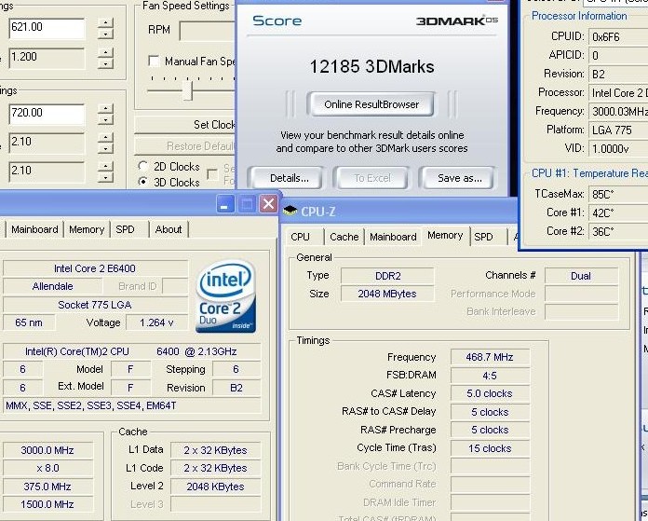Click the 468.7 MHz memory frequency value
Image resolution: width=648 pixels, height=521 pixels.
[490, 357]
